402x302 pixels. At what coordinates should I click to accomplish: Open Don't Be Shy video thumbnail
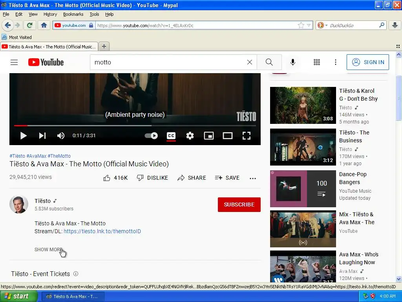[x=303, y=105]
